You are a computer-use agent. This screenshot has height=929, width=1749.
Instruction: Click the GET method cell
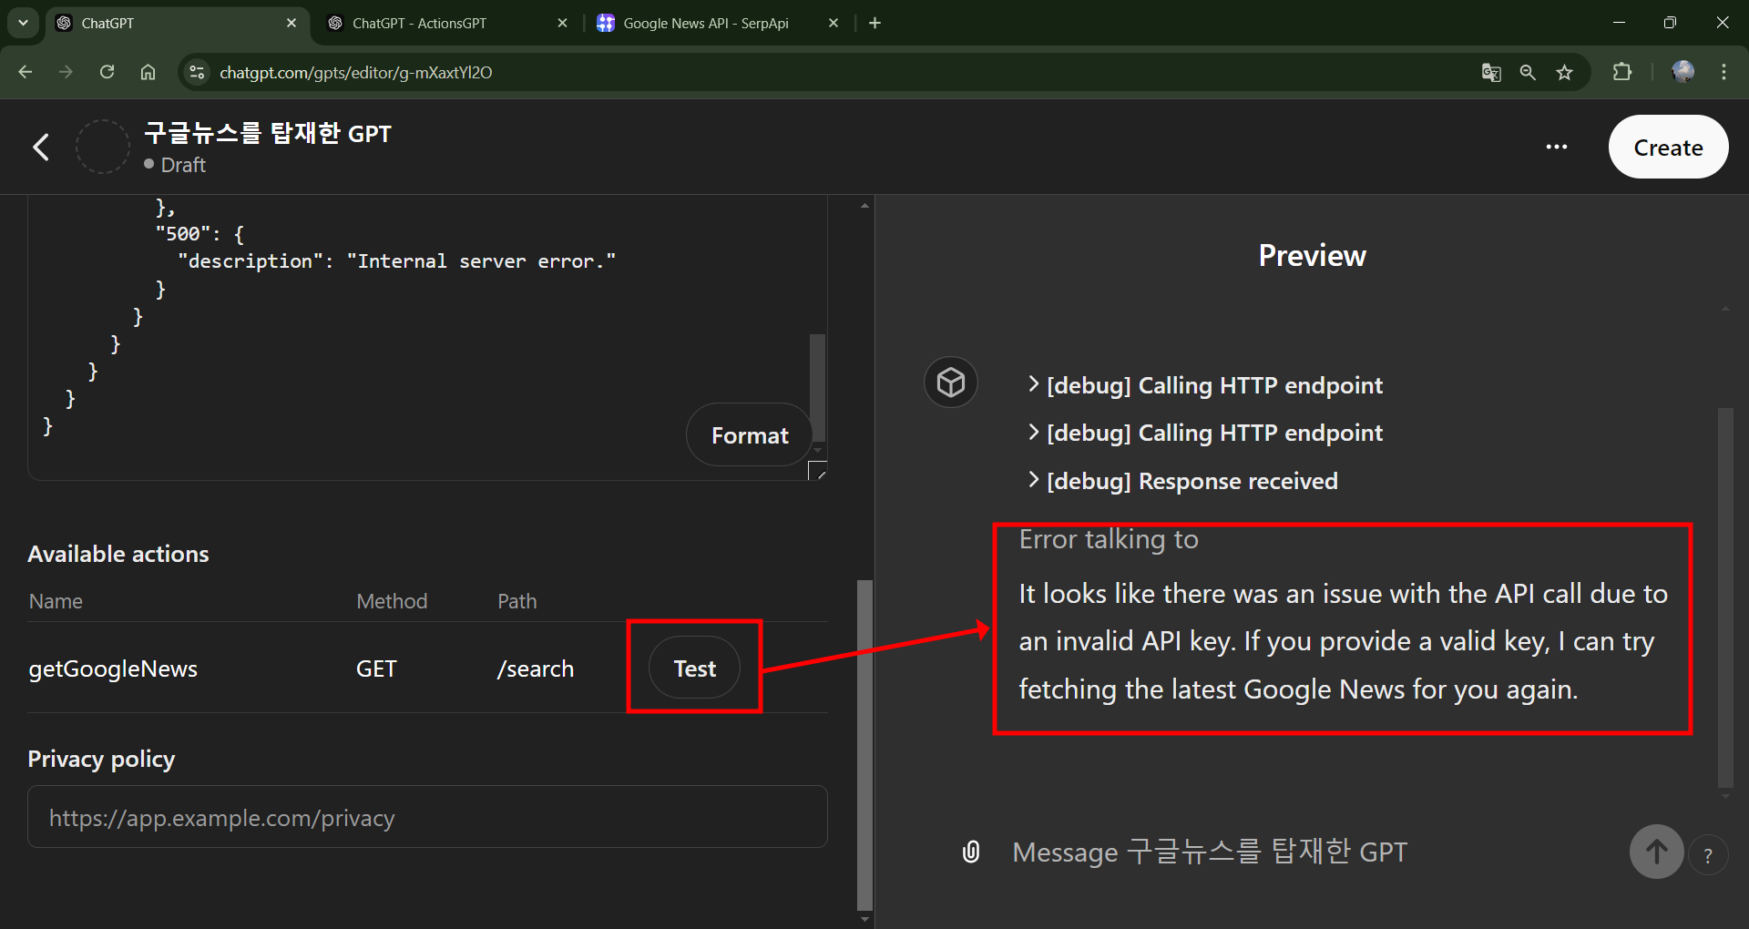tap(376, 669)
